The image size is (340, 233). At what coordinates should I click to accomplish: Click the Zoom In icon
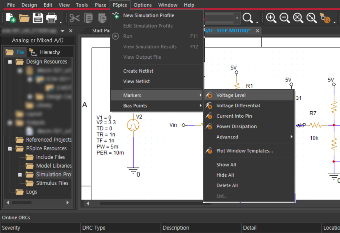point(271,18)
